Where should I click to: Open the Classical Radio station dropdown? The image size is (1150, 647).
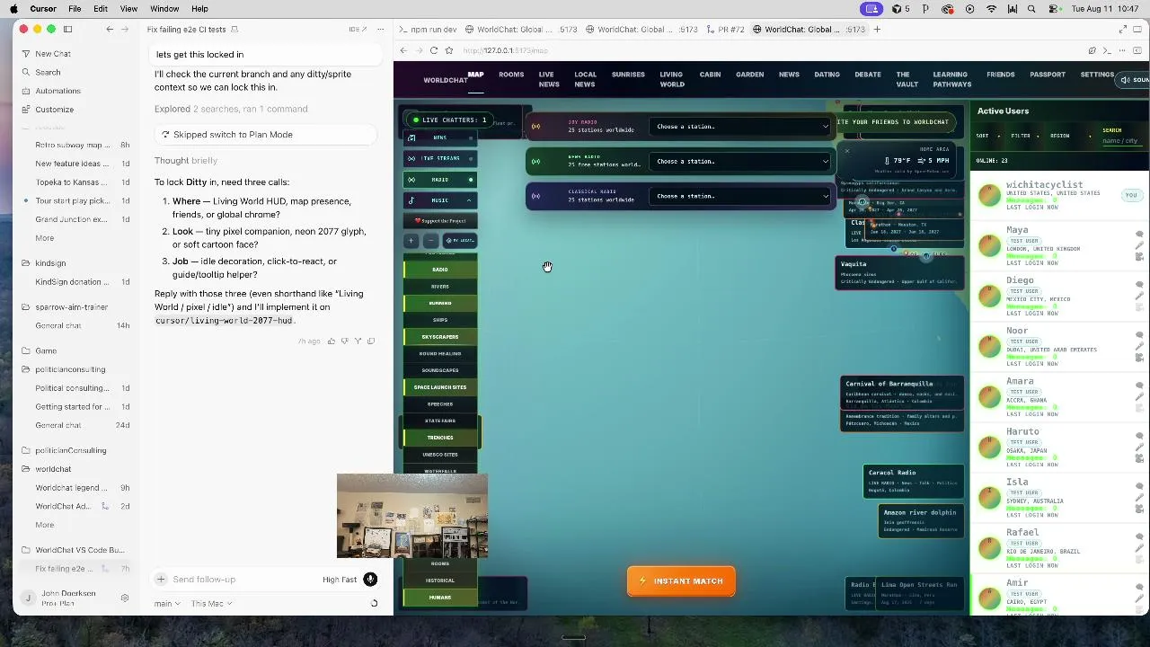tap(742, 196)
